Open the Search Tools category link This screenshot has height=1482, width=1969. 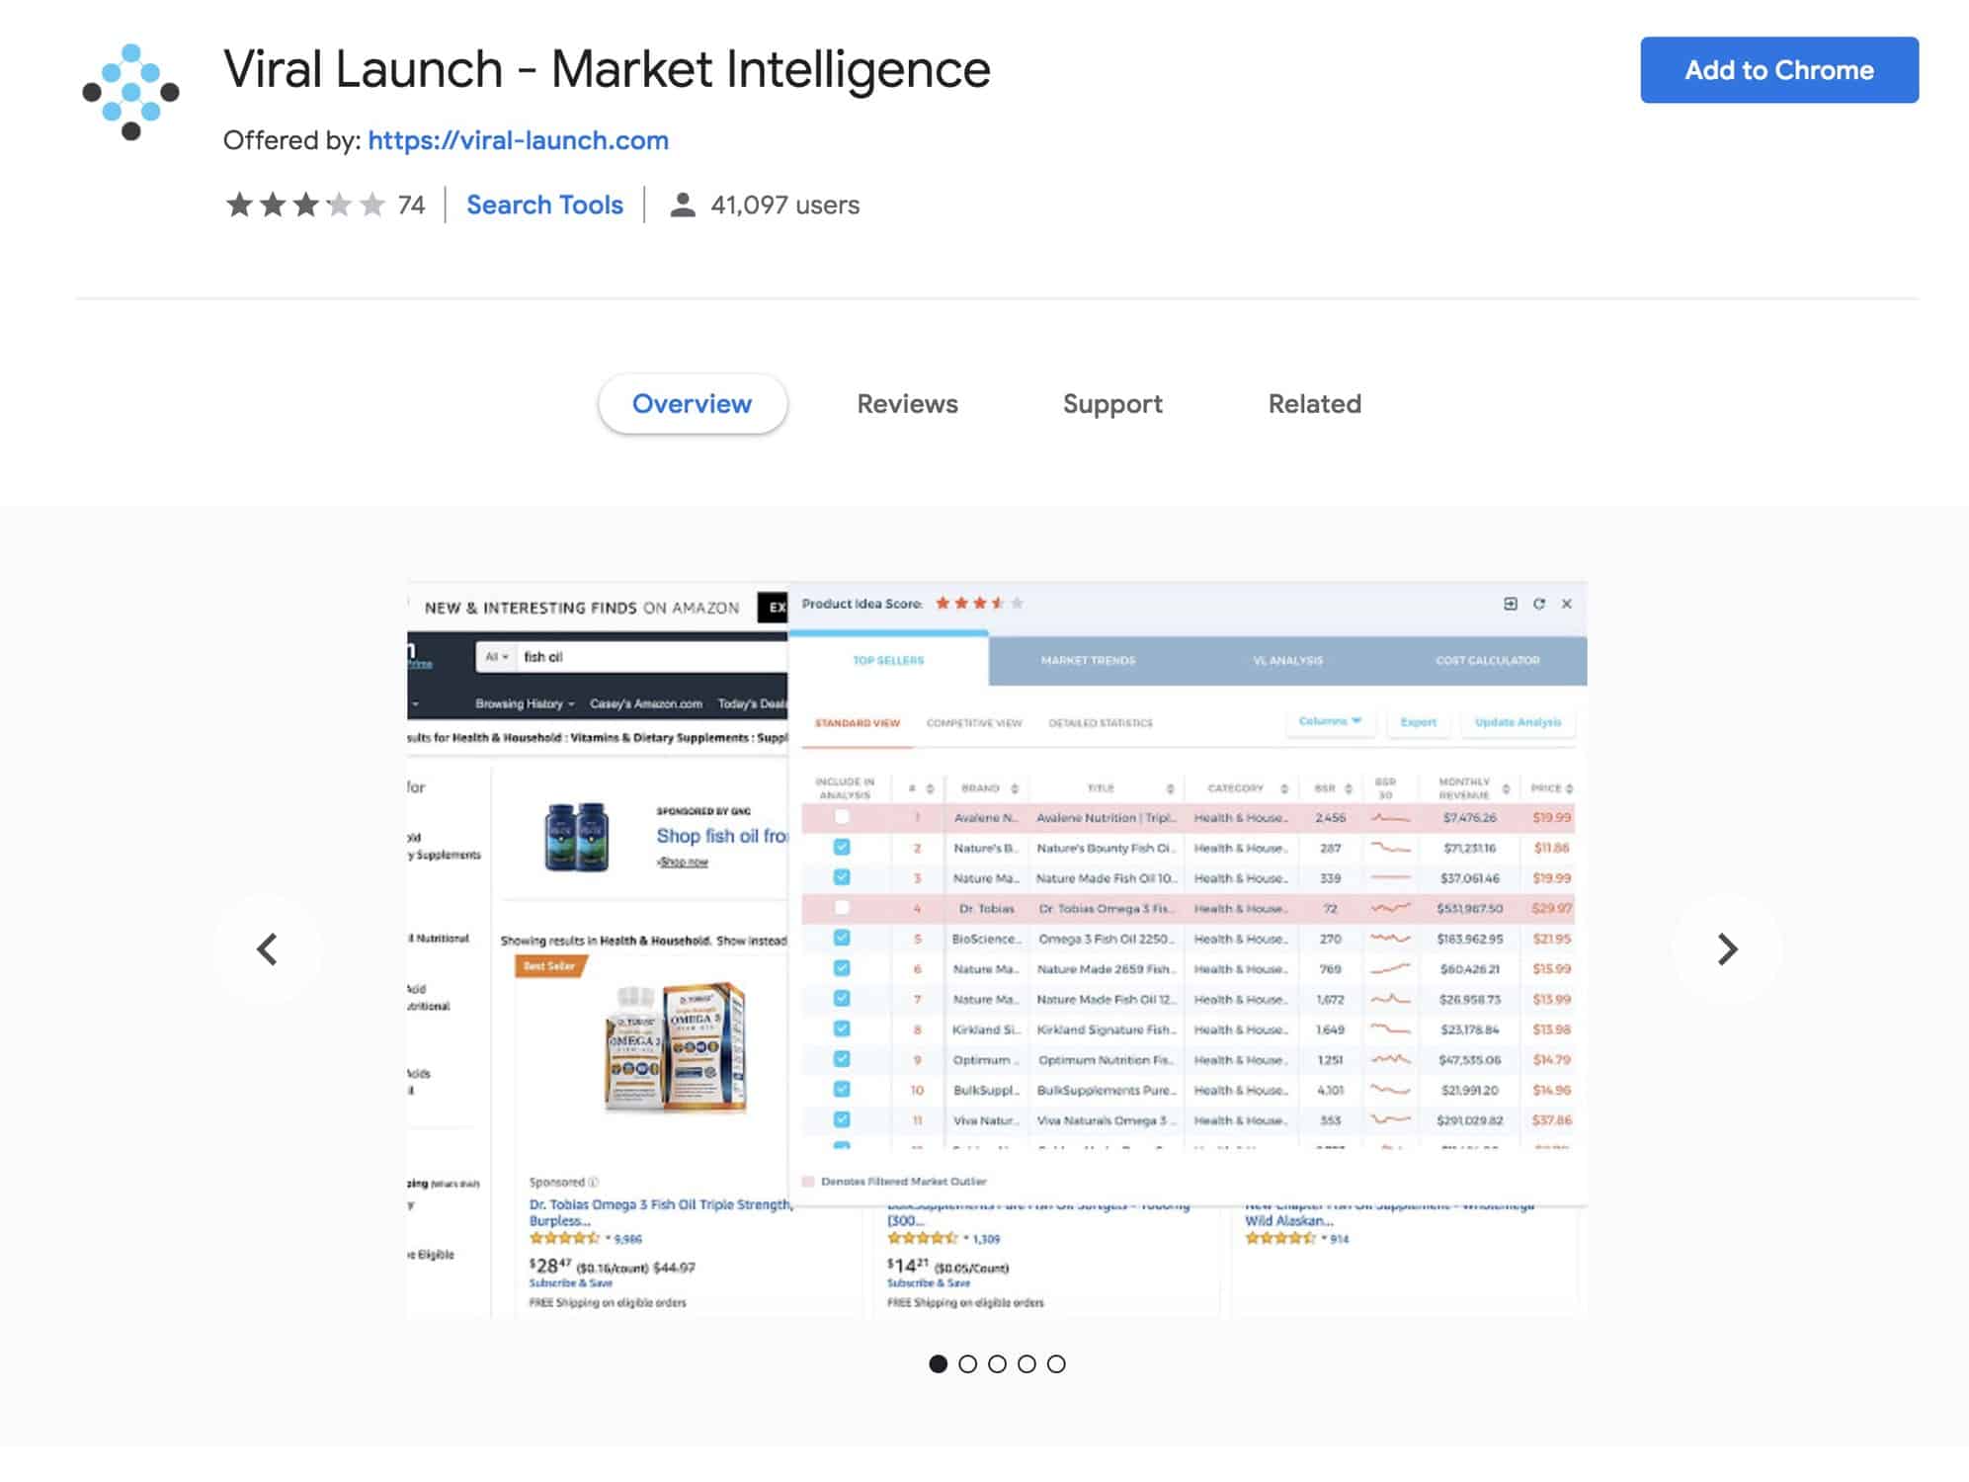tap(544, 205)
